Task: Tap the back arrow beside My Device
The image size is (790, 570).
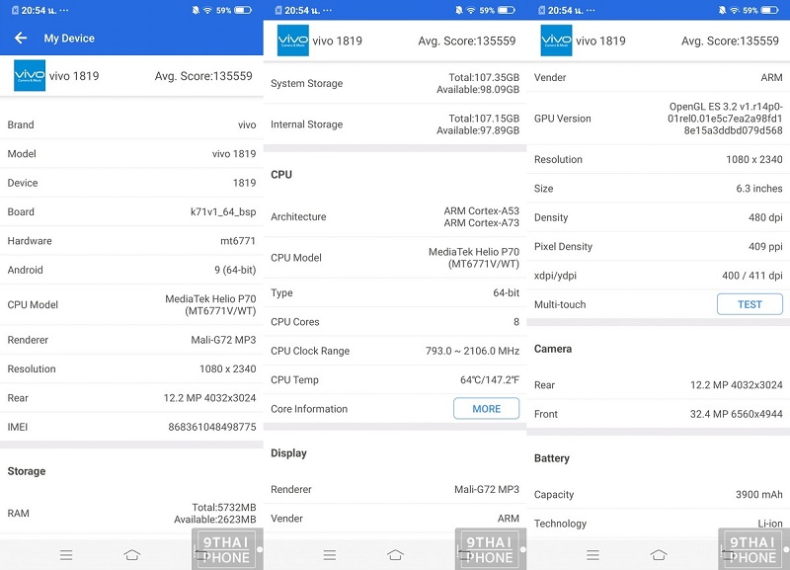Action: pos(21,38)
